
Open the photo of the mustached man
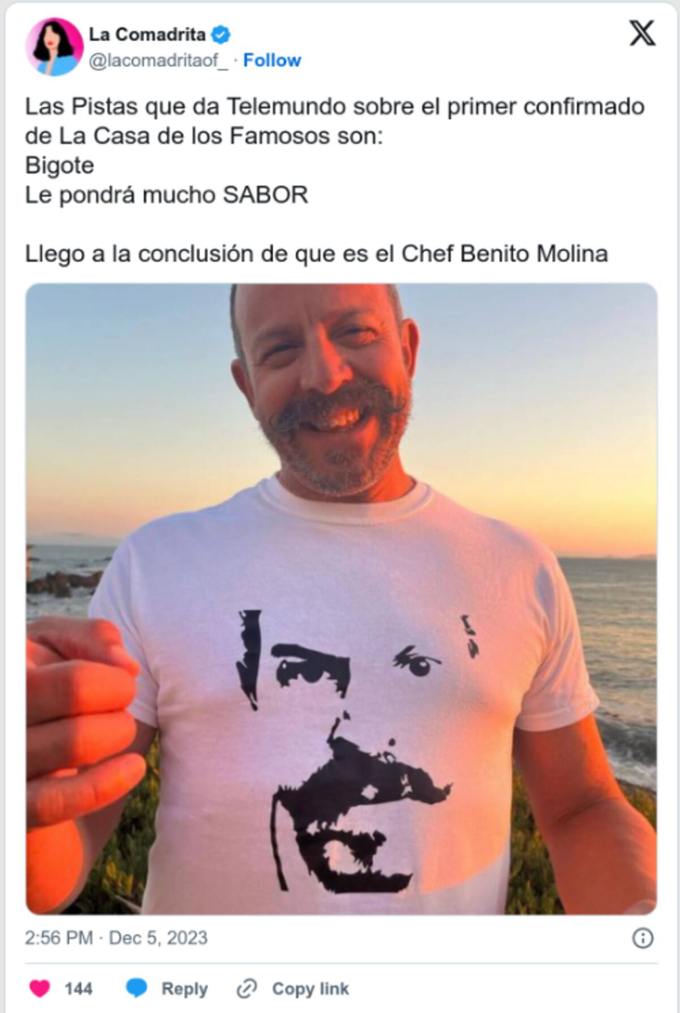[x=342, y=599]
